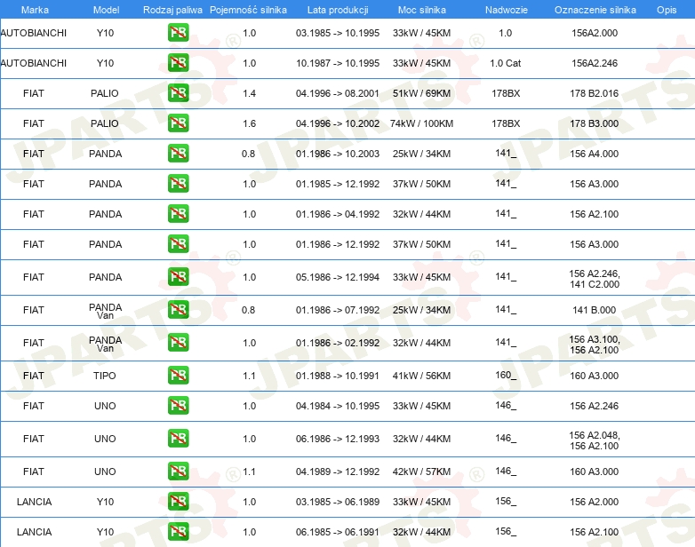The height and width of the screenshot is (547, 695).
Task: Click the engine codes 156 A3.100, 156 A2.100
Action: click(x=595, y=345)
